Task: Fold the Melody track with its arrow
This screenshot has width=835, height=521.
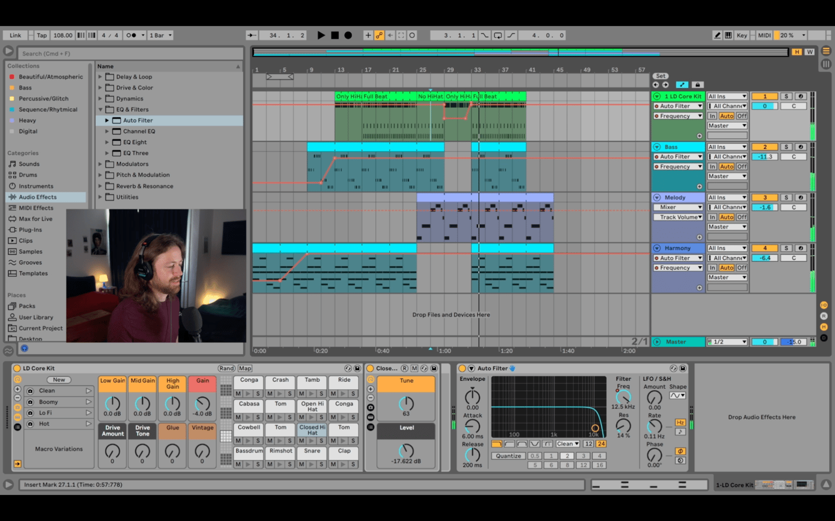Action: point(657,197)
